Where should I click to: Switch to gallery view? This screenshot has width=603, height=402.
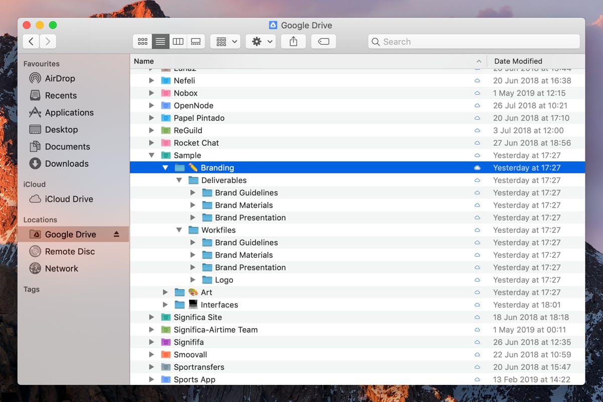point(196,41)
